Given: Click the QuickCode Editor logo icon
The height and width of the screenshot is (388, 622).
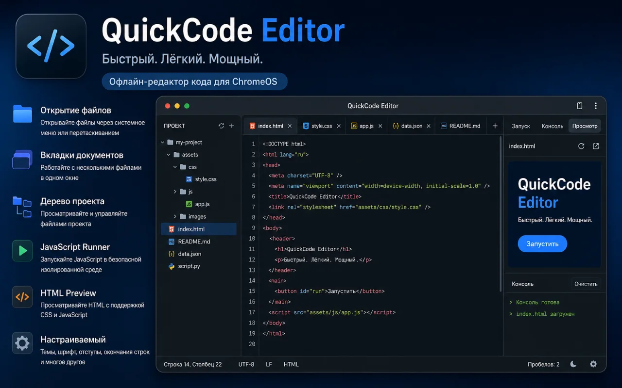Looking at the screenshot, I should click(x=51, y=46).
